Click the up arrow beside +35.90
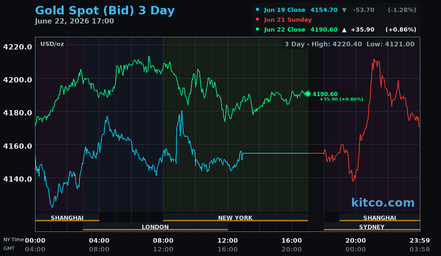 (x=344, y=30)
